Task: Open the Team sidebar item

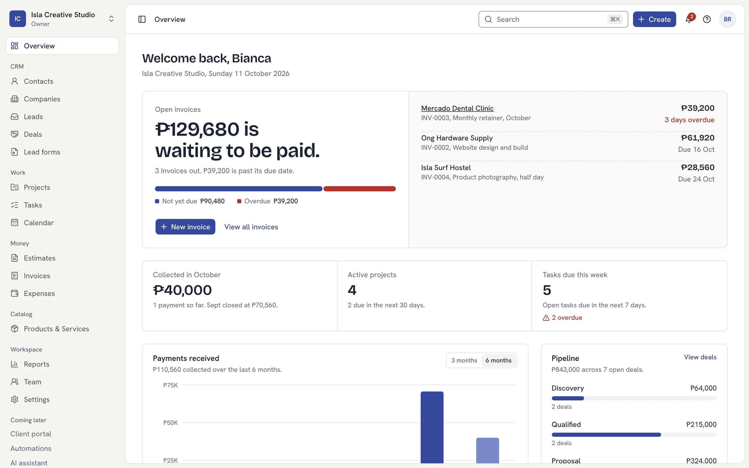Action: coord(62,382)
